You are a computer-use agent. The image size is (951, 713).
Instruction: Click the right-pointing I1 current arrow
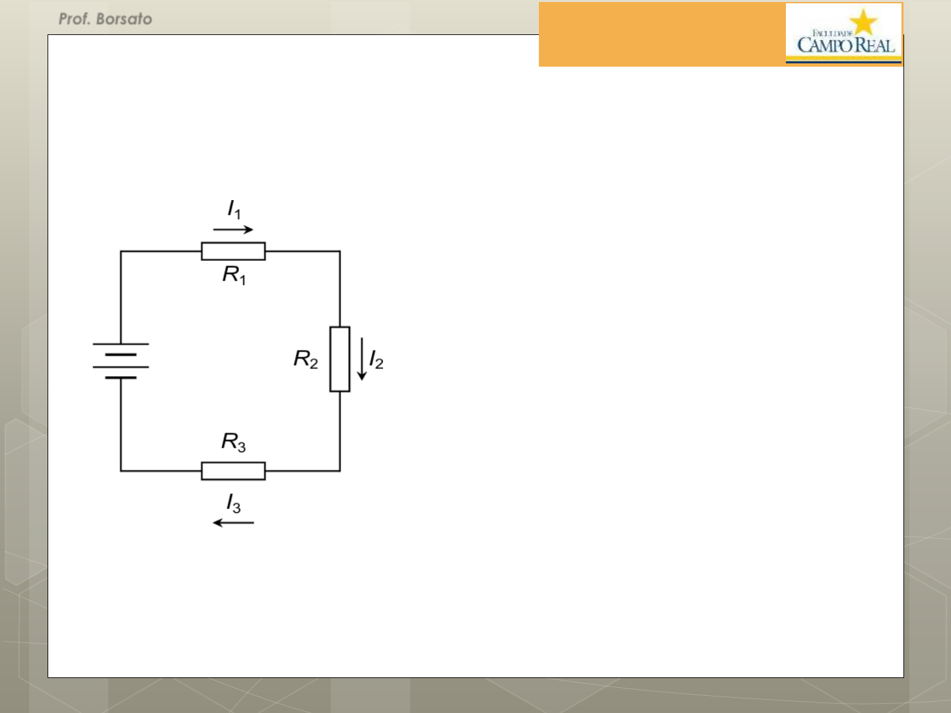pyautogui.click(x=233, y=230)
